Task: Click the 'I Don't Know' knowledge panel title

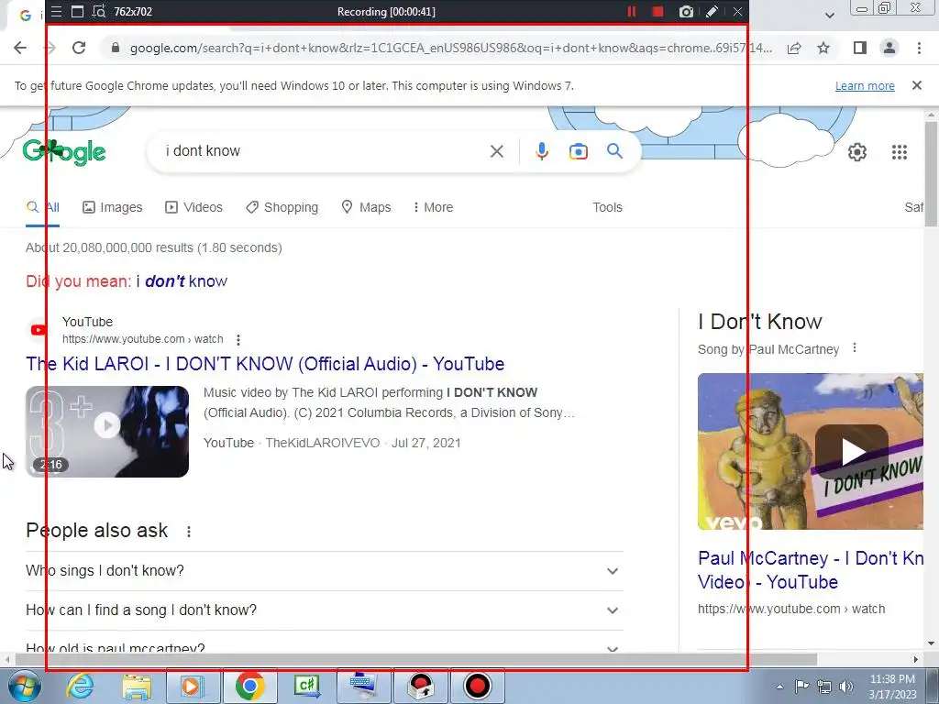Action: click(x=760, y=322)
